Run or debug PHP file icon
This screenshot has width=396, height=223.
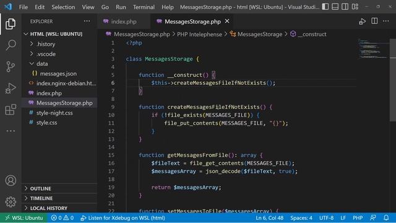click(x=362, y=22)
